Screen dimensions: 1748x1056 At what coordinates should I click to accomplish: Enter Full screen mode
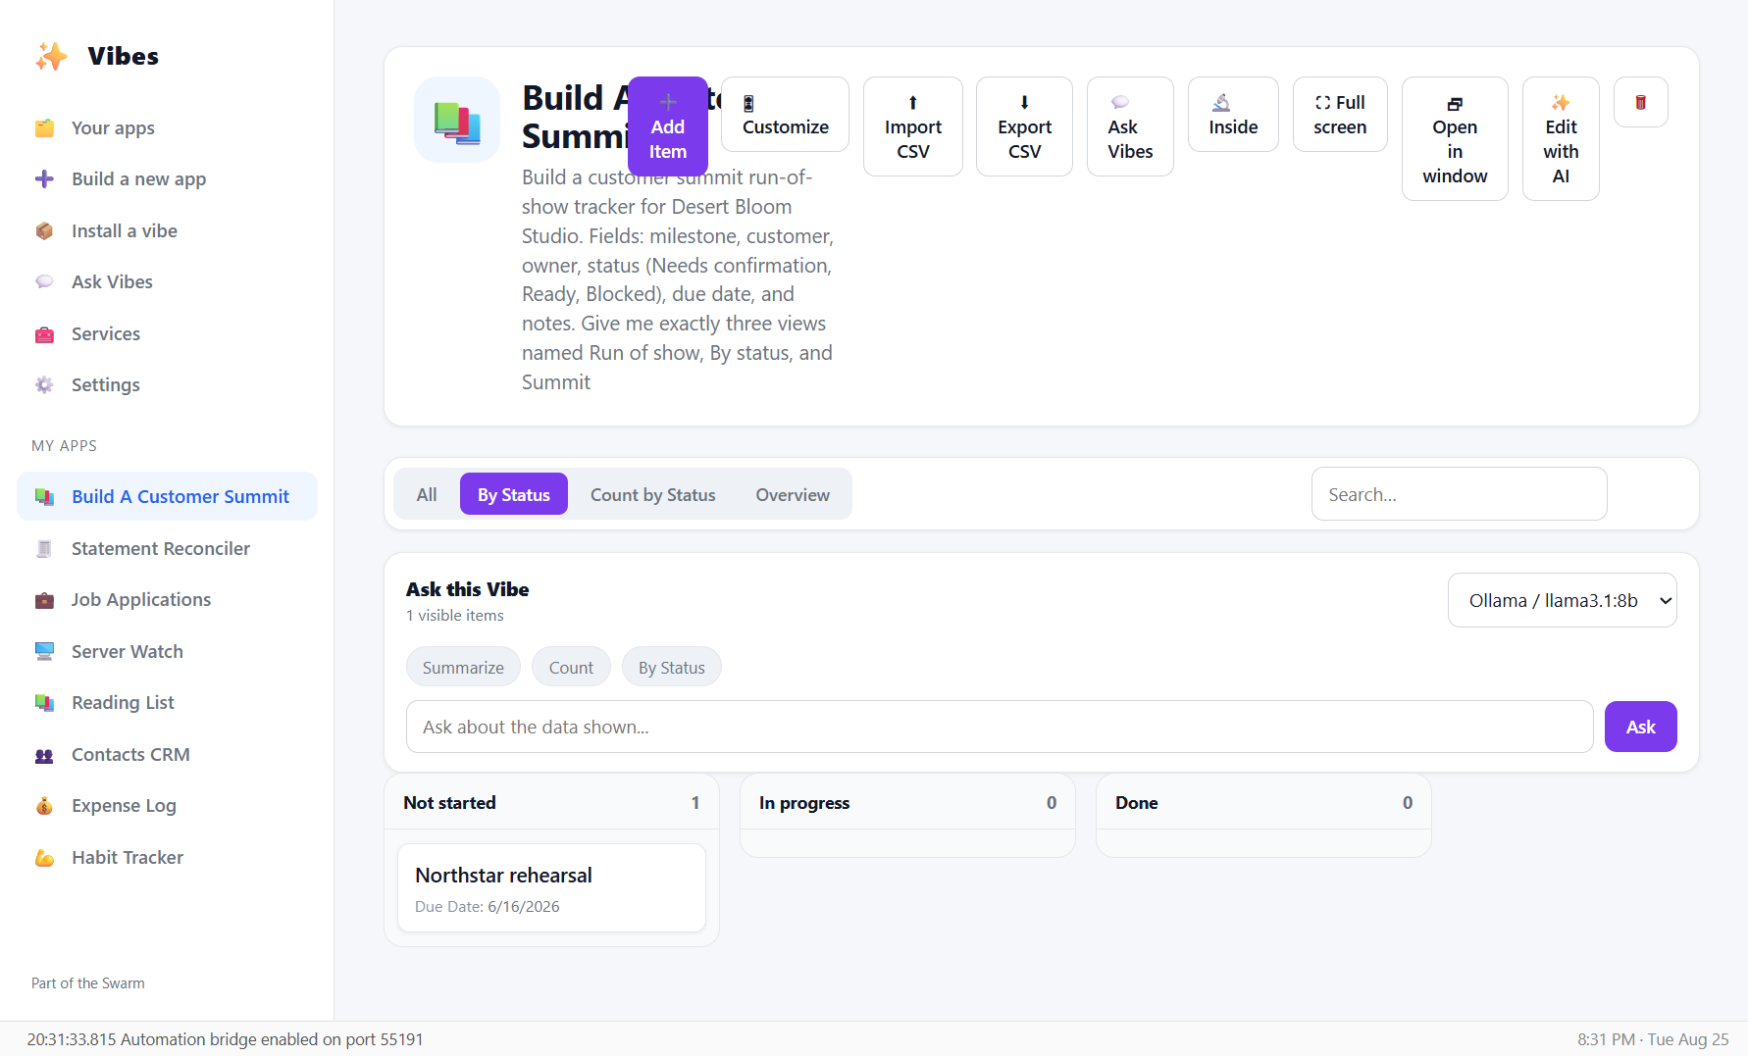1341,115
